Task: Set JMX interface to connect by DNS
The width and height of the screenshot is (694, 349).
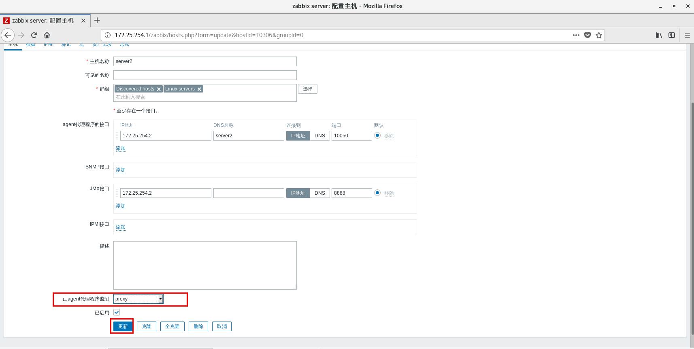Action: [320, 193]
